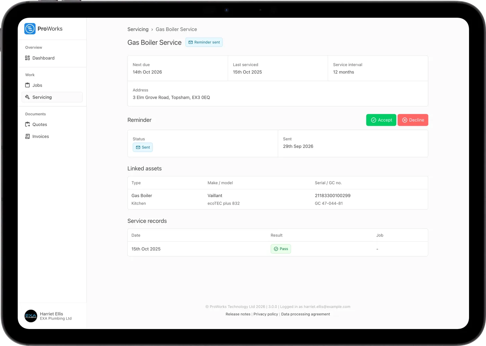Click the address 3 Elm Grove Road

tap(171, 98)
